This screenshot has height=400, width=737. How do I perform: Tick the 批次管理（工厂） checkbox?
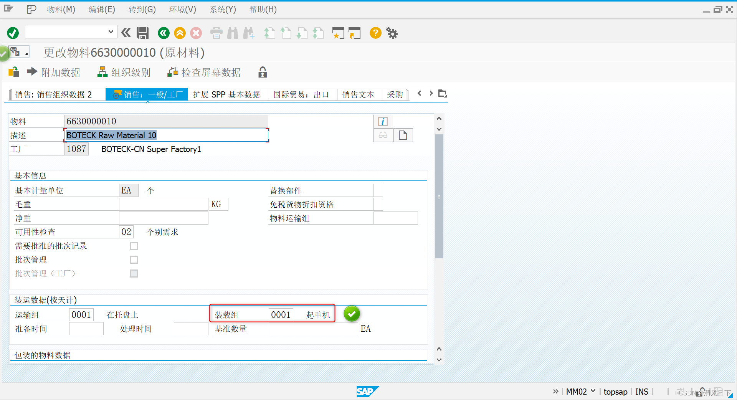click(134, 273)
